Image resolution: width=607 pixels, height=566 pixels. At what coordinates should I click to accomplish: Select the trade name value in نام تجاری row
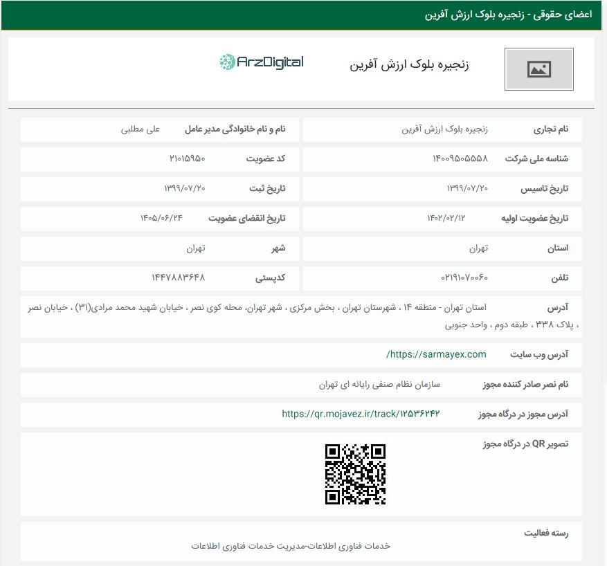(444, 129)
